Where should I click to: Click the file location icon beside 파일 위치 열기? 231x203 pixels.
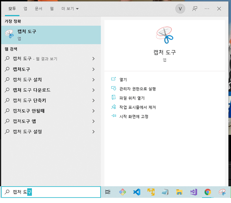(113, 98)
